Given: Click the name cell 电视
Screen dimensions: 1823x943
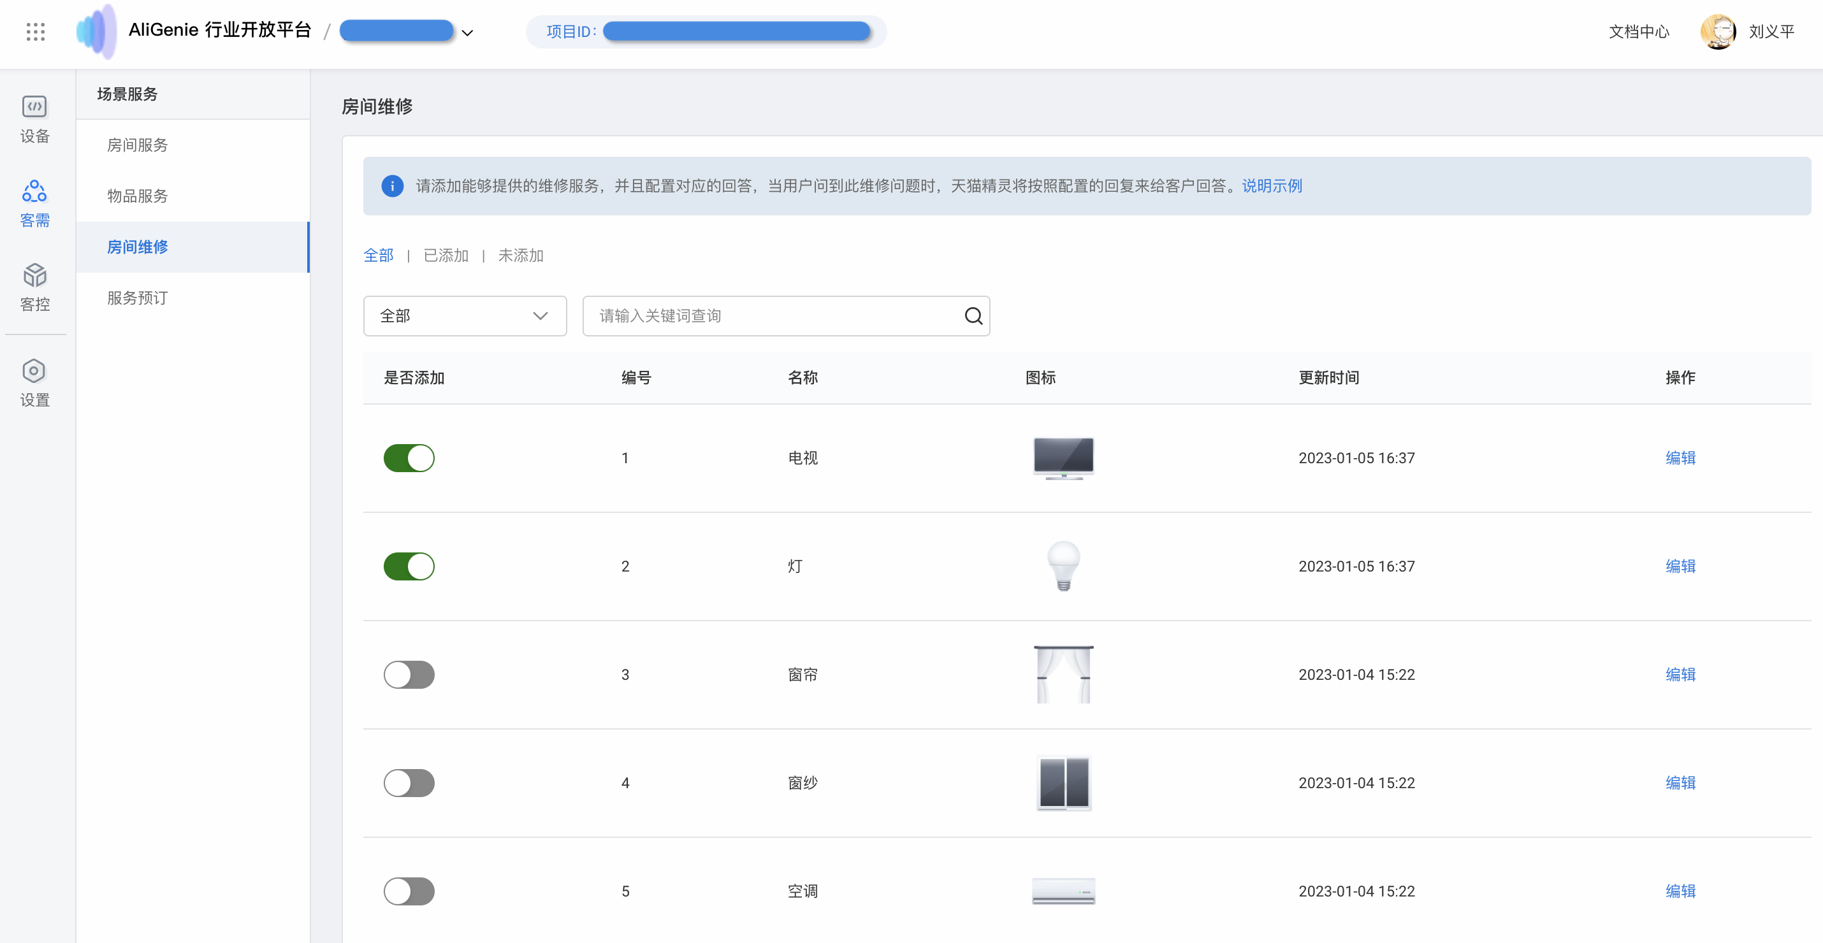Looking at the screenshot, I should [803, 458].
